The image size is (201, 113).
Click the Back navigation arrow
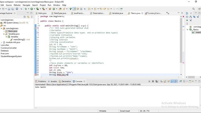coord(108,9)
